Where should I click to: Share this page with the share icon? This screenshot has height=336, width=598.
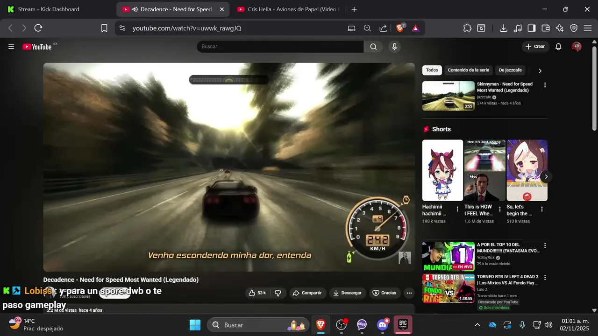tap(383, 28)
